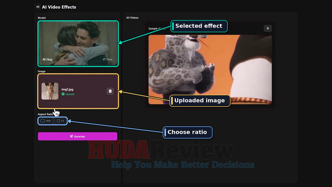The width and height of the screenshot is (332, 187).
Task: Click the green Upload status checkmark
Action: (x=63, y=94)
